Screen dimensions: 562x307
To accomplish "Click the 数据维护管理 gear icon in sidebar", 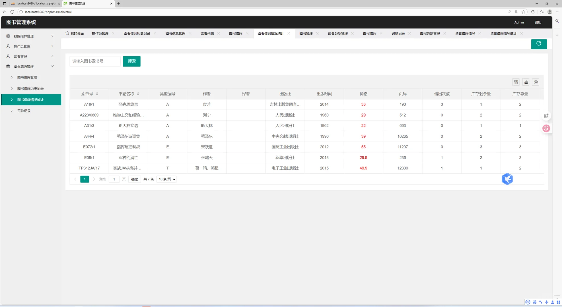I will click(8, 36).
